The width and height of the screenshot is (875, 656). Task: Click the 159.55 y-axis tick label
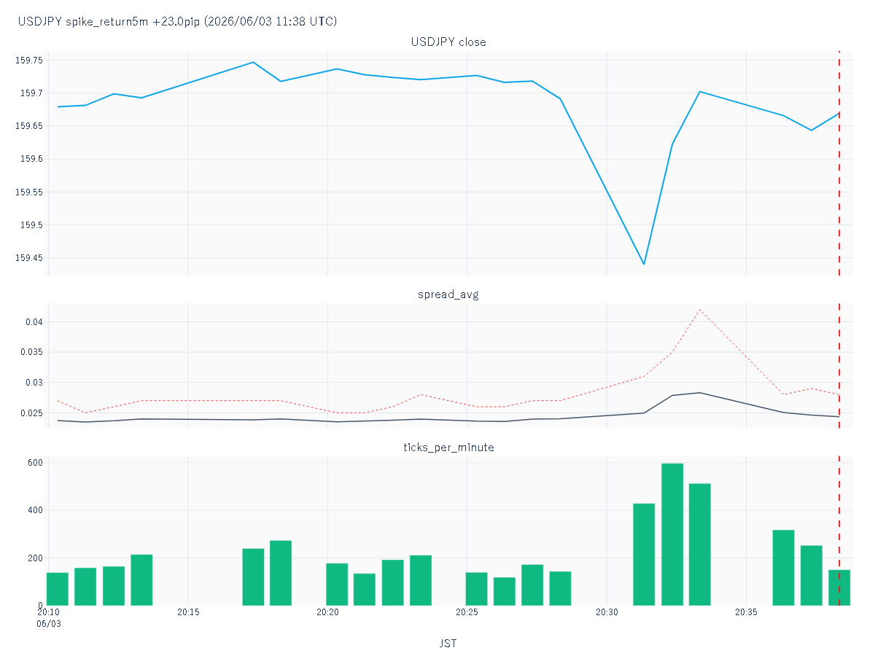pyautogui.click(x=29, y=192)
